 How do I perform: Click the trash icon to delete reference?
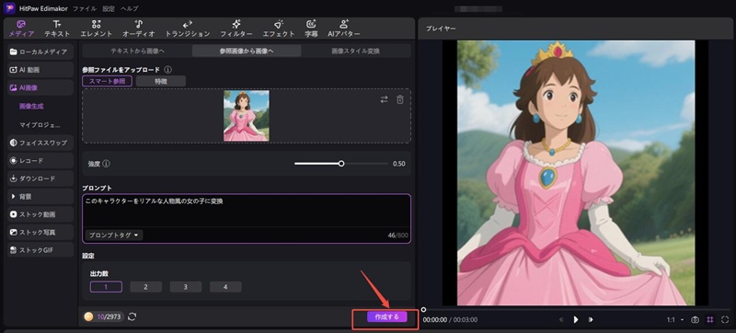tap(400, 99)
